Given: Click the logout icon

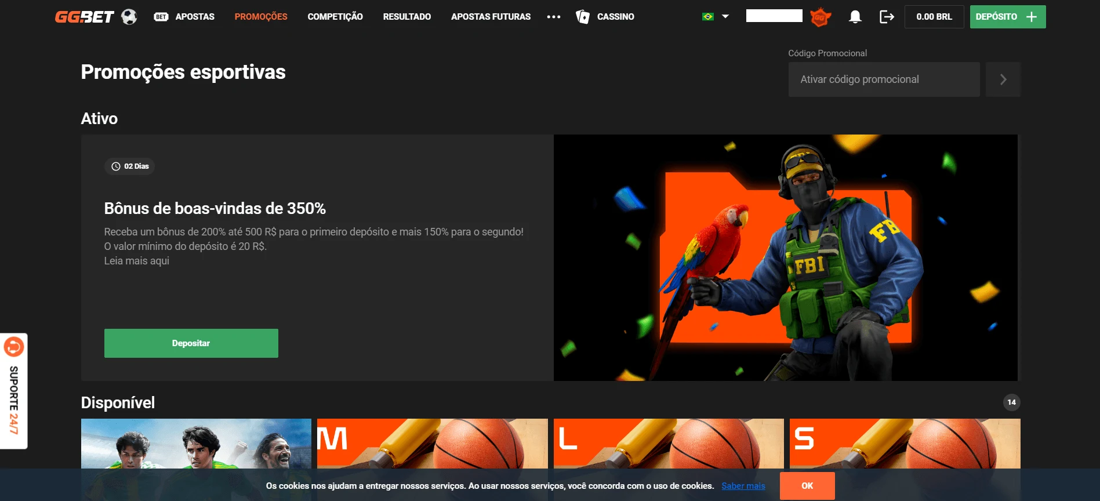Looking at the screenshot, I should pyautogui.click(x=887, y=17).
